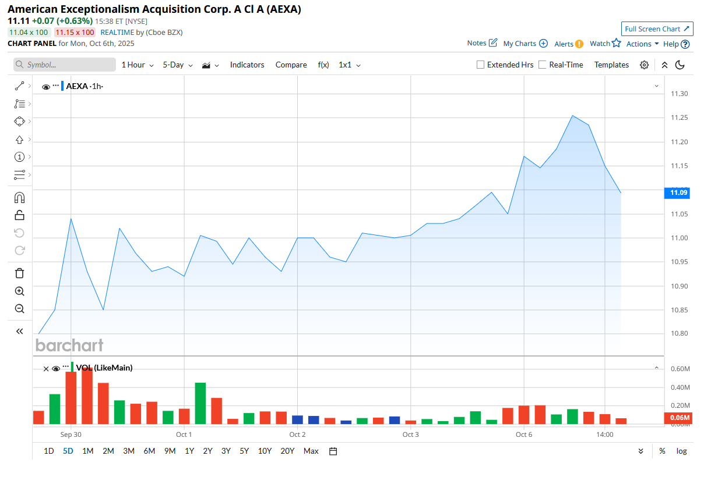Expand the bottom toolbar double chevron
The image size is (704, 477).
pyautogui.click(x=641, y=451)
